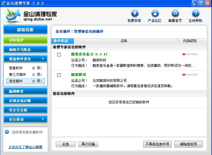212x155 pixels.
Task: Open 病毒木马防杀 section
Action: click(25, 49)
